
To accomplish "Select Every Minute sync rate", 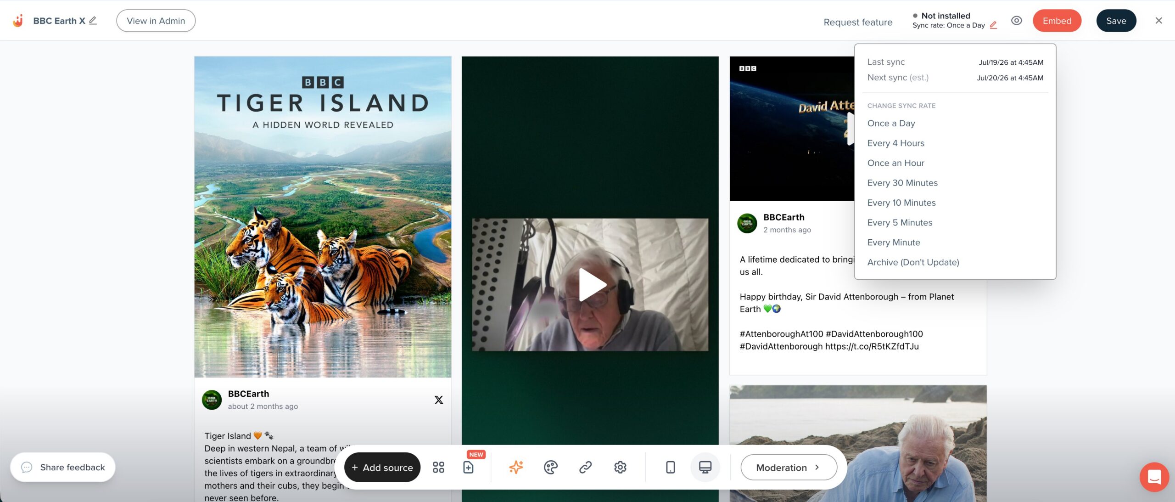I will 894,243.
